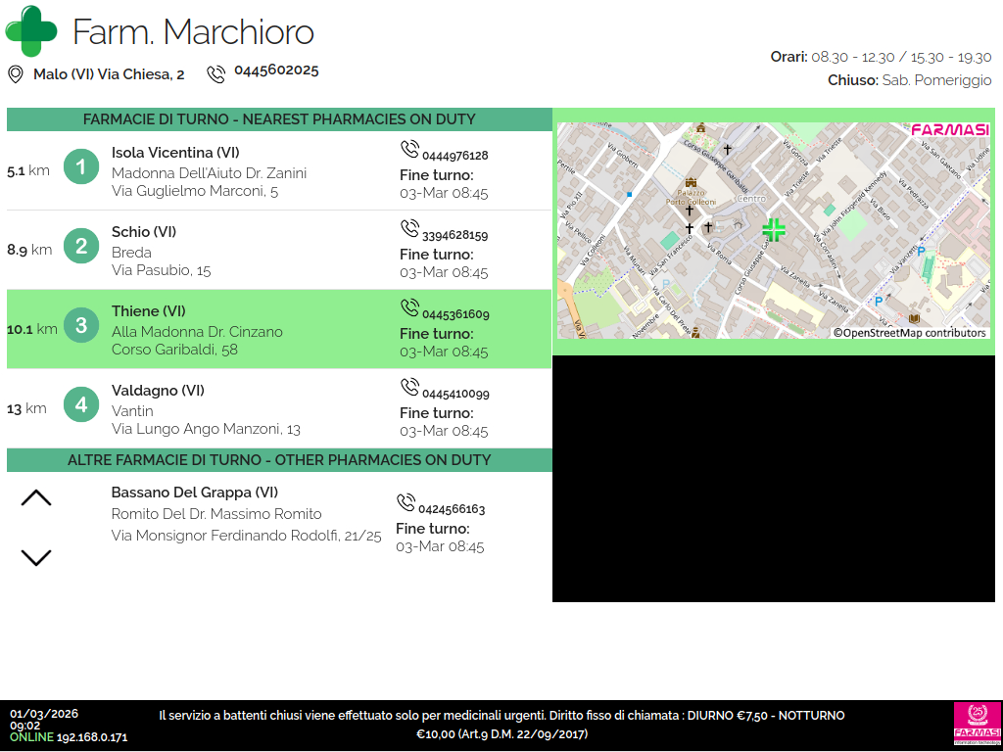Click the number 3 circle badge

pyautogui.click(x=81, y=326)
